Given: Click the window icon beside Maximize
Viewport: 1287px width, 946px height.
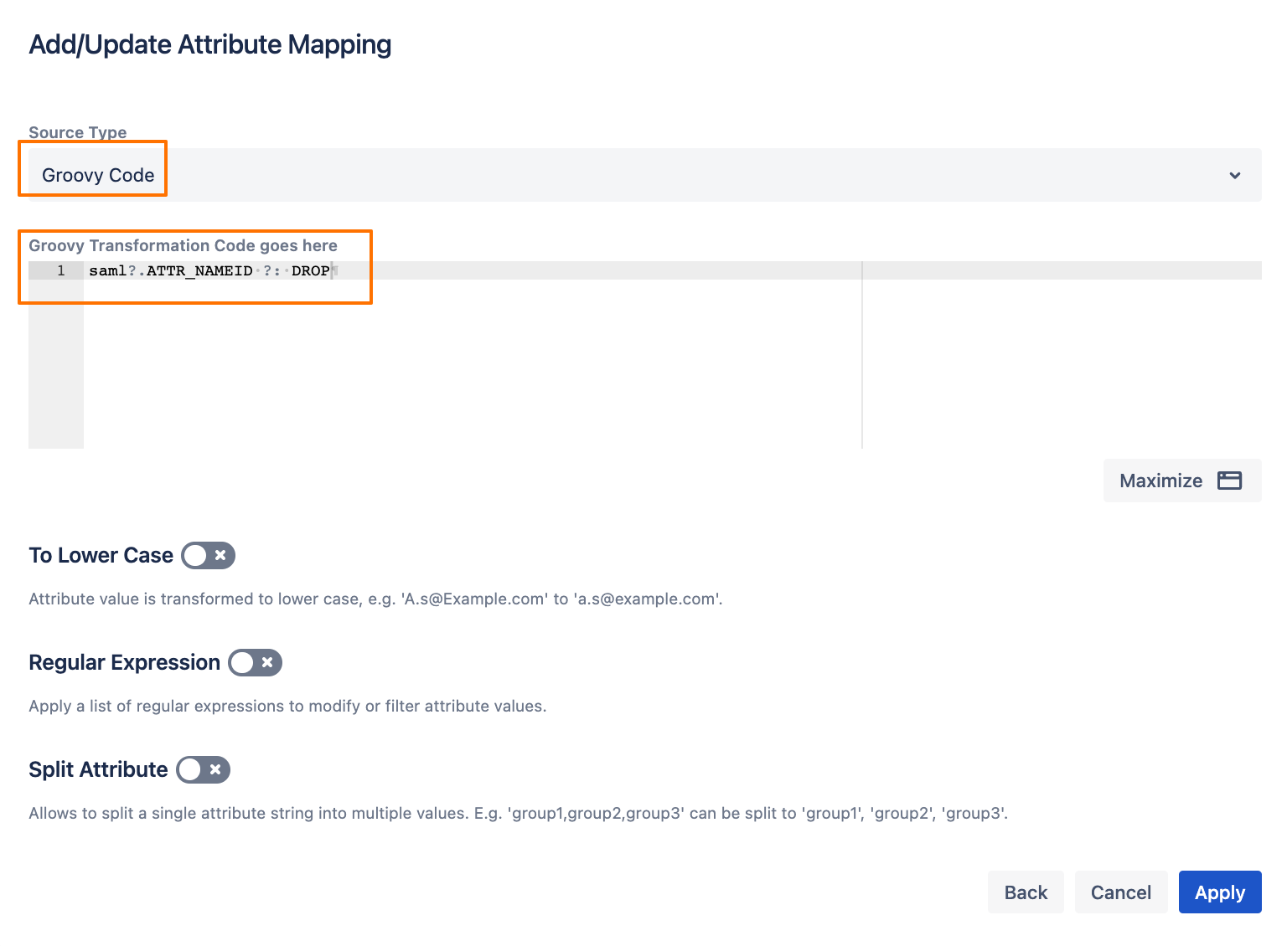Looking at the screenshot, I should pos(1229,481).
